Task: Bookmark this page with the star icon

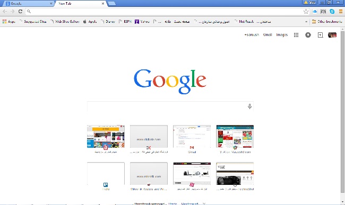Action: tap(306, 12)
